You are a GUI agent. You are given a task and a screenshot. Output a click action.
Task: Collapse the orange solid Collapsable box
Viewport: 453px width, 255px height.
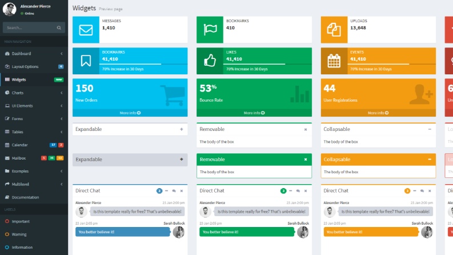pyautogui.click(x=430, y=160)
